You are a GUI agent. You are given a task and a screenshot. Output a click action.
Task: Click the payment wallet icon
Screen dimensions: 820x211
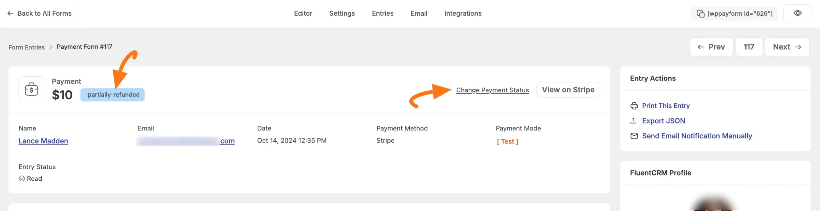tap(31, 89)
